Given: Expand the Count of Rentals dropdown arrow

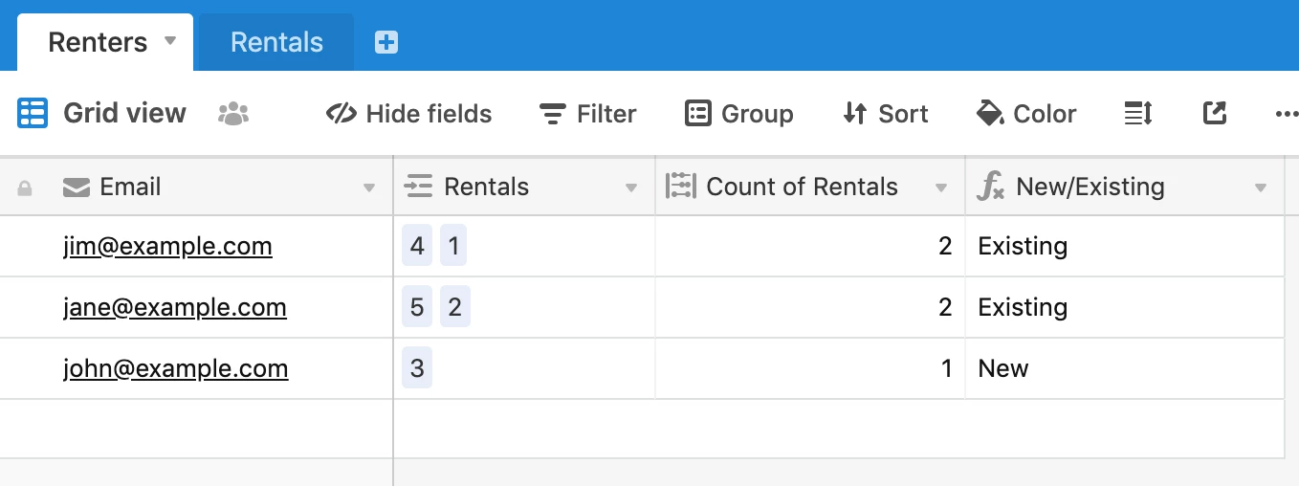Looking at the screenshot, I should click(x=941, y=188).
